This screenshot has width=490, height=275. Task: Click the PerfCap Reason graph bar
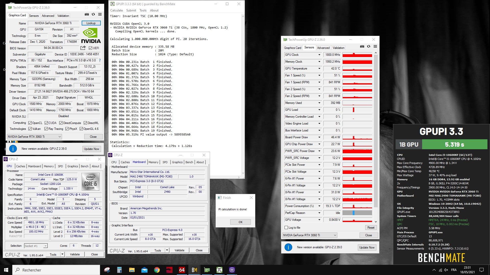[357, 213]
